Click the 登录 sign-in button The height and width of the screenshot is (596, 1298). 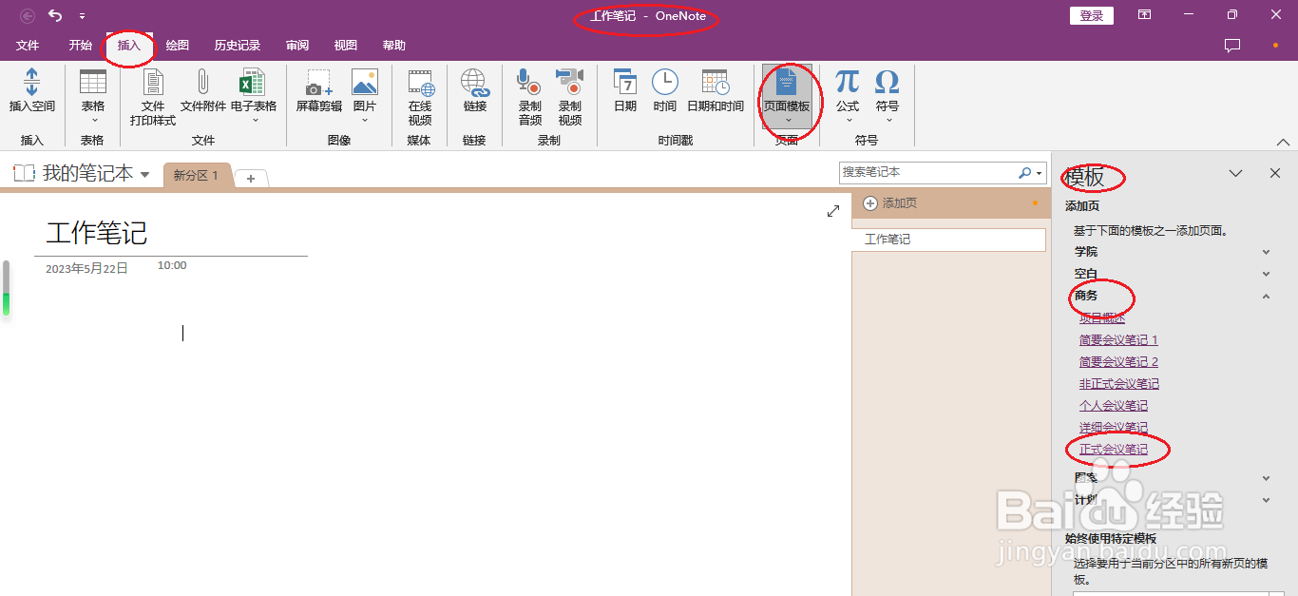(1092, 15)
